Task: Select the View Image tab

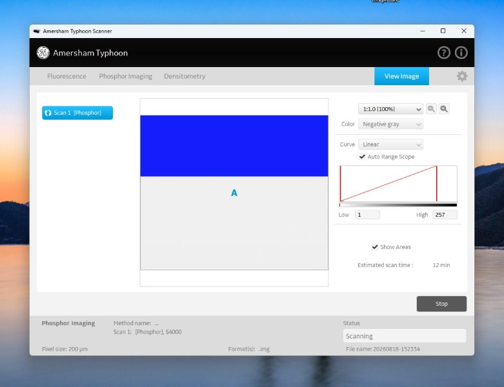Action: click(x=401, y=76)
